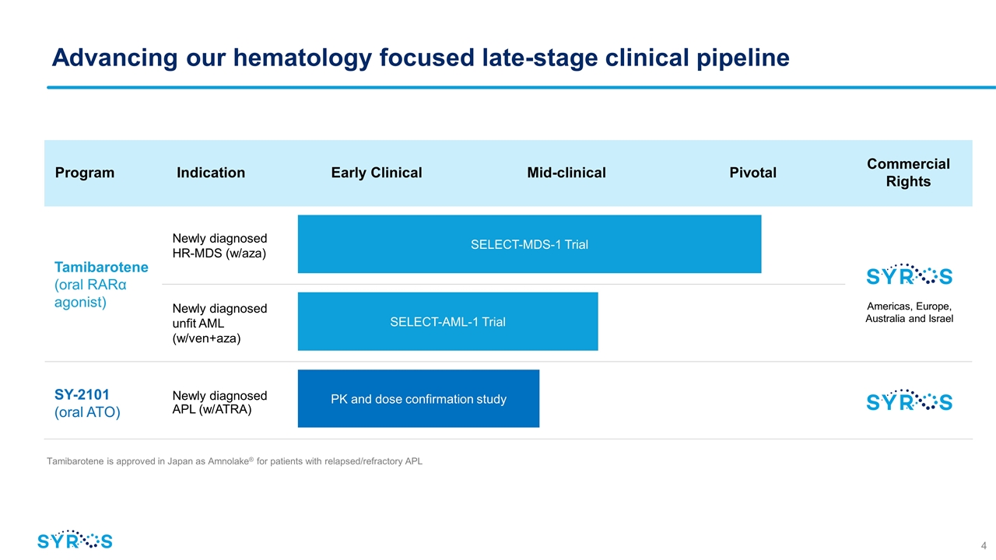
Task: Click the Mid-clinical column header
Action: click(x=566, y=173)
